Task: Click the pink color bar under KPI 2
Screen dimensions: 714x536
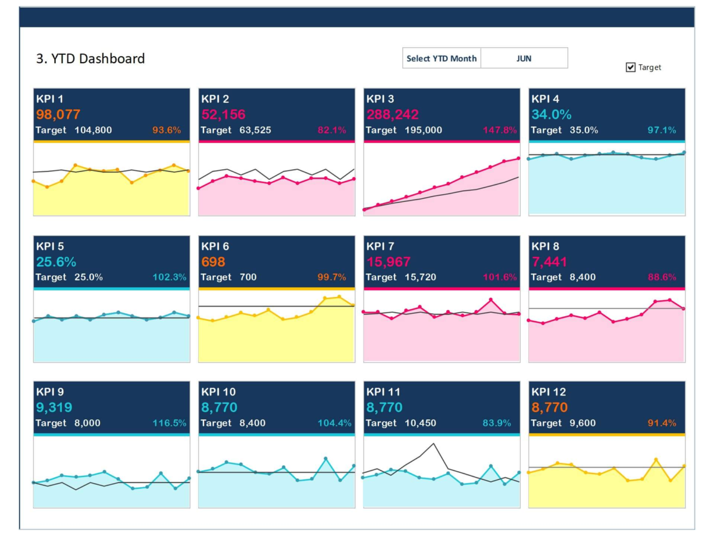Action: pos(276,142)
